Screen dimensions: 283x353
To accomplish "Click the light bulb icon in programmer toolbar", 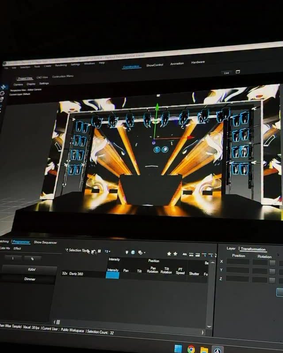I will tap(127, 252).
